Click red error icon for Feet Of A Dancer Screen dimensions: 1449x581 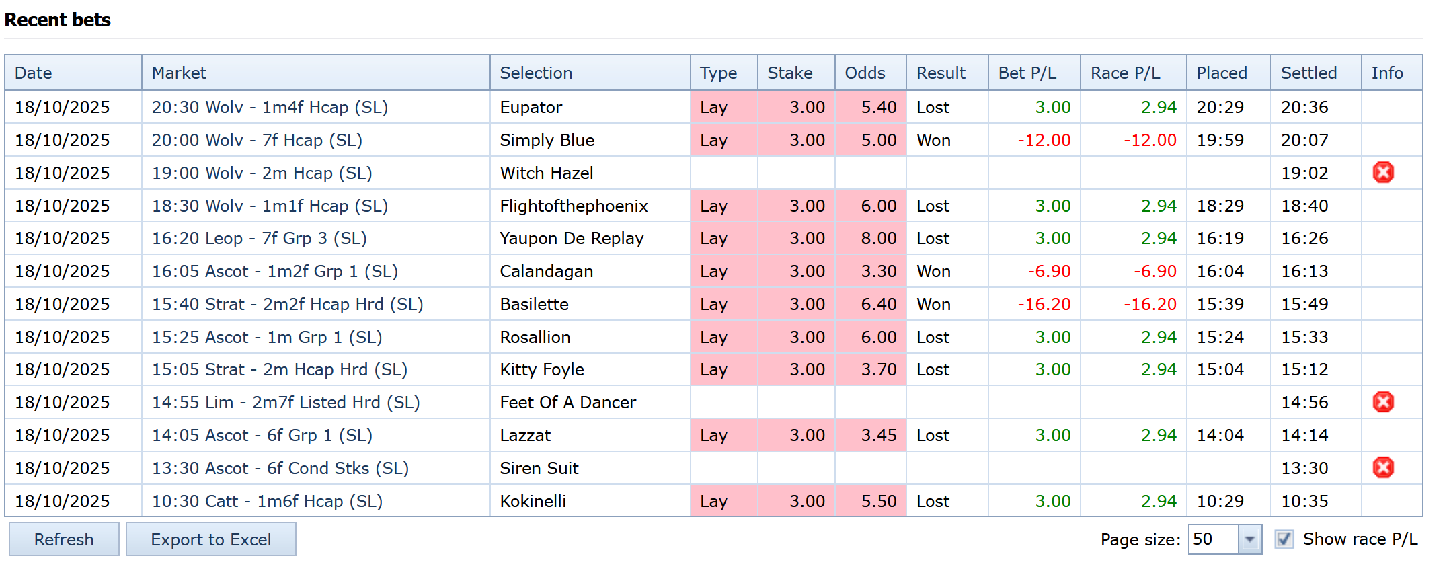1382,402
